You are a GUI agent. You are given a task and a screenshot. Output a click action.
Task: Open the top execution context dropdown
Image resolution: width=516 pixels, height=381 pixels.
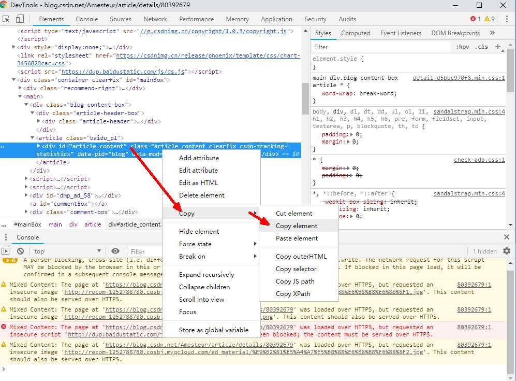tap(67, 251)
